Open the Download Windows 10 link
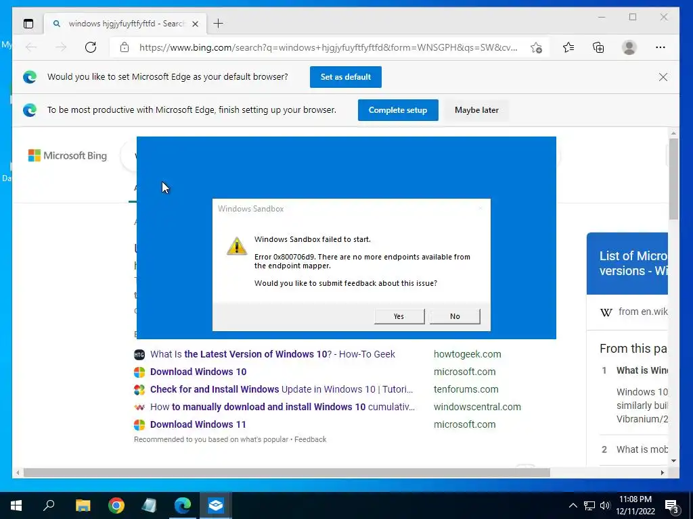The width and height of the screenshot is (693, 519). tap(198, 372)
